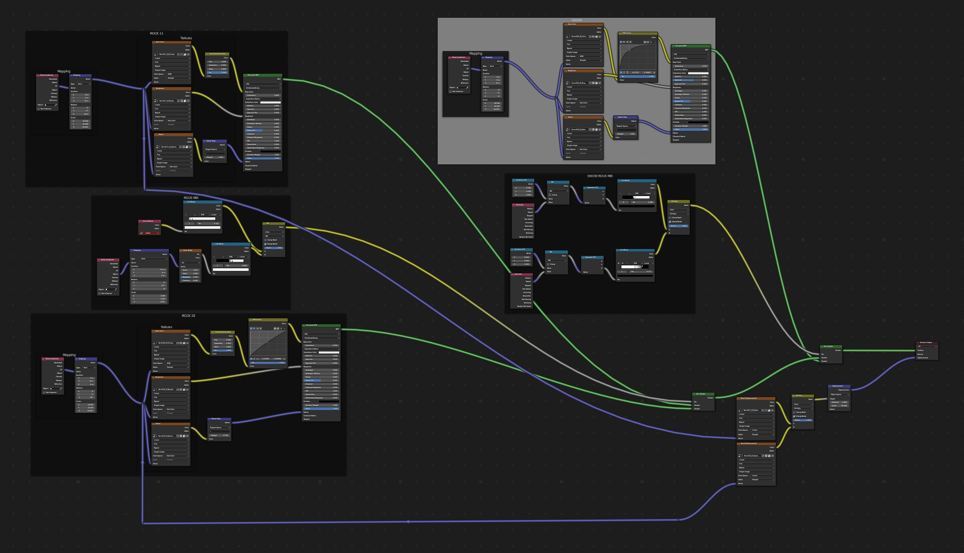Unlink the image in ROCK 11 Roughness node

coord(188,101)
